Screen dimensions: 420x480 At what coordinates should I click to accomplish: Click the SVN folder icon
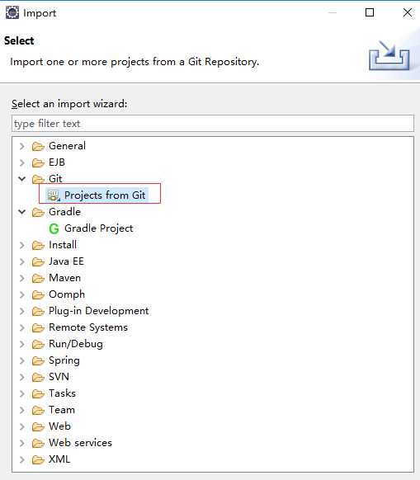point(38,378)
